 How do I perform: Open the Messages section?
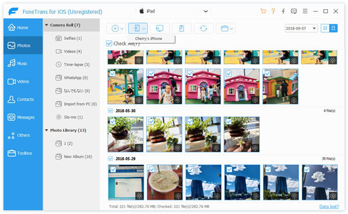23,117
